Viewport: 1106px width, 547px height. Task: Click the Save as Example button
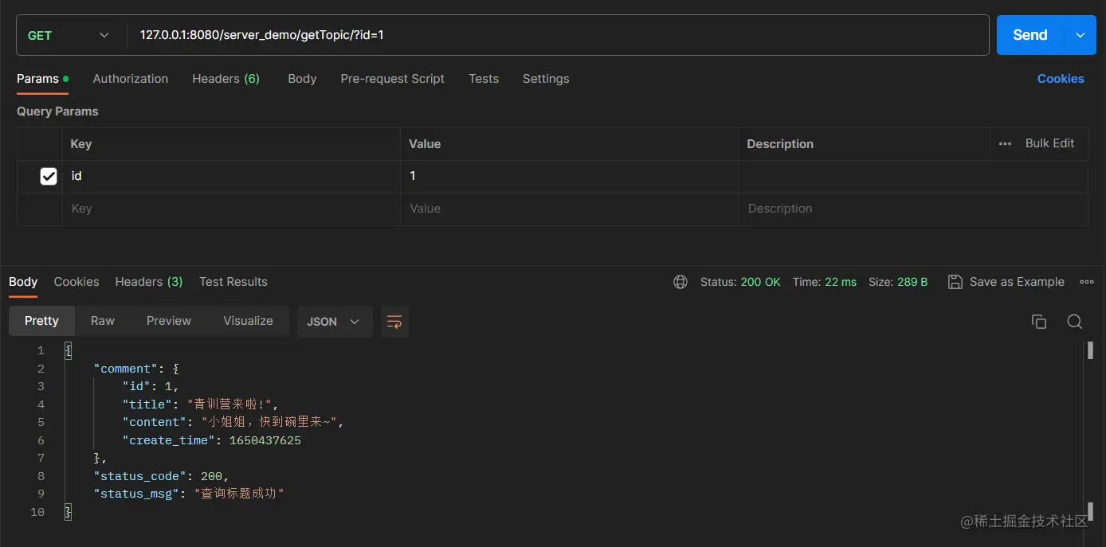(x=1006, y=282)
